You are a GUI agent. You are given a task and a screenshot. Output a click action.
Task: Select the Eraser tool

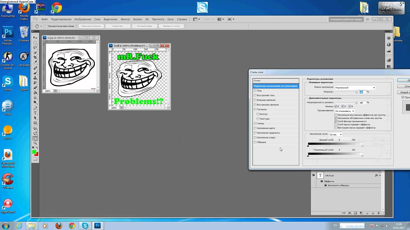tap(35, 87)
